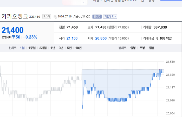Viewport: 182px width, 117px height.
Task: Select the 3년 line chart tab
Action: tap(61, 48)
